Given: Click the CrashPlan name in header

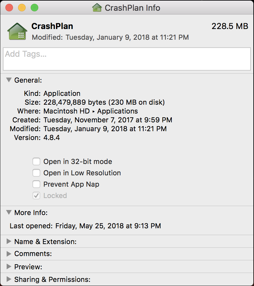Looking at the screenshot, I should coord(52,26).
